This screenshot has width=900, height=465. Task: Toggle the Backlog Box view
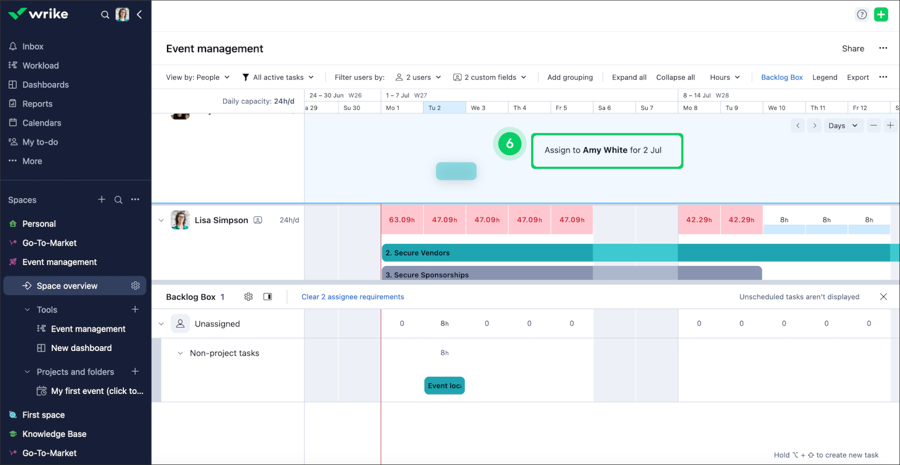click(782, 77)
